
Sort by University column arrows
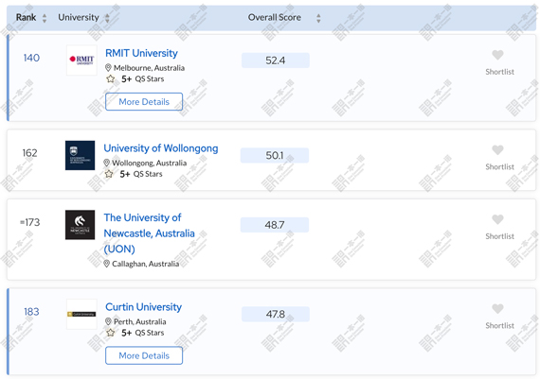point(107,18)
